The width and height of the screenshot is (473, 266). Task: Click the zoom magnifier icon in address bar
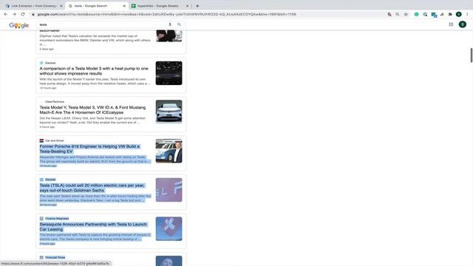click(x=398, y=14)
